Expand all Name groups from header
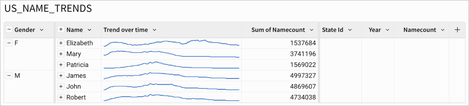This screenshot has width=469, height=106. (x=61, y=29)
